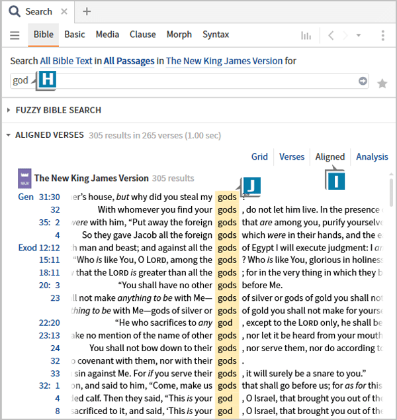The height and width of the screenshot is (420, 397).
Task: Click highlighted 'gods' in 'You shall have no other' row
Action: [x=227, y=286]
